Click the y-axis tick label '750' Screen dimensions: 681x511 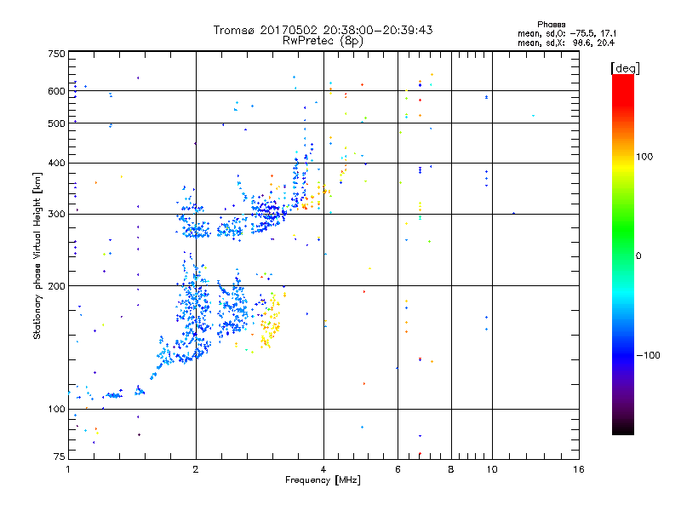56,54
